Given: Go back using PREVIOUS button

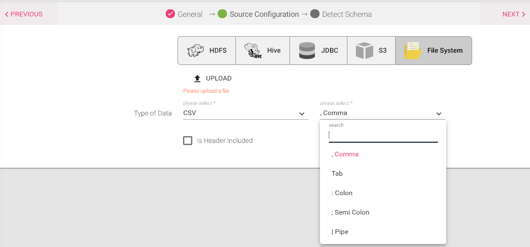Looking at the screenshot, I should pos(24,14).
